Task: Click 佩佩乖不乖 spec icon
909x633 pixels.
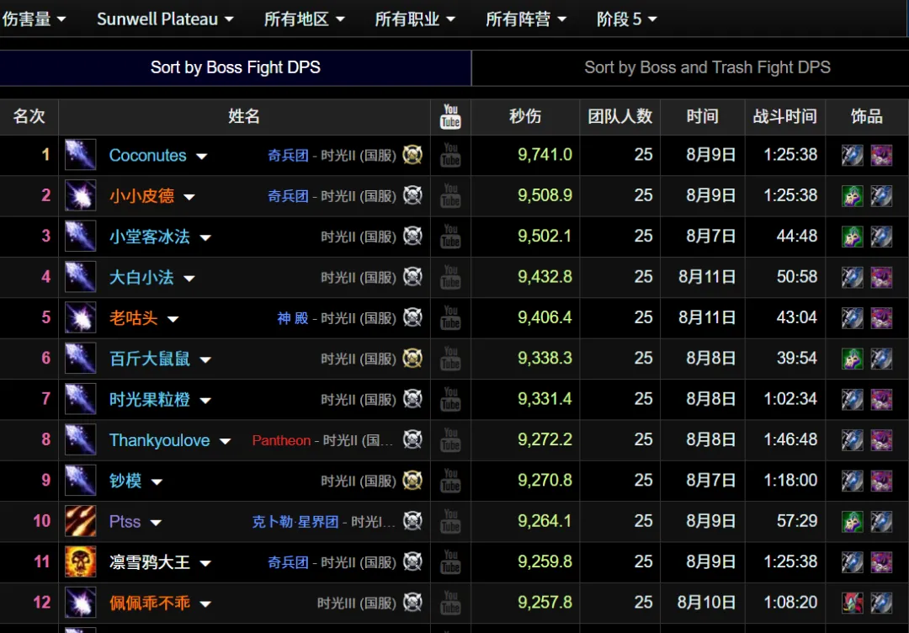Action: (80, 602)
